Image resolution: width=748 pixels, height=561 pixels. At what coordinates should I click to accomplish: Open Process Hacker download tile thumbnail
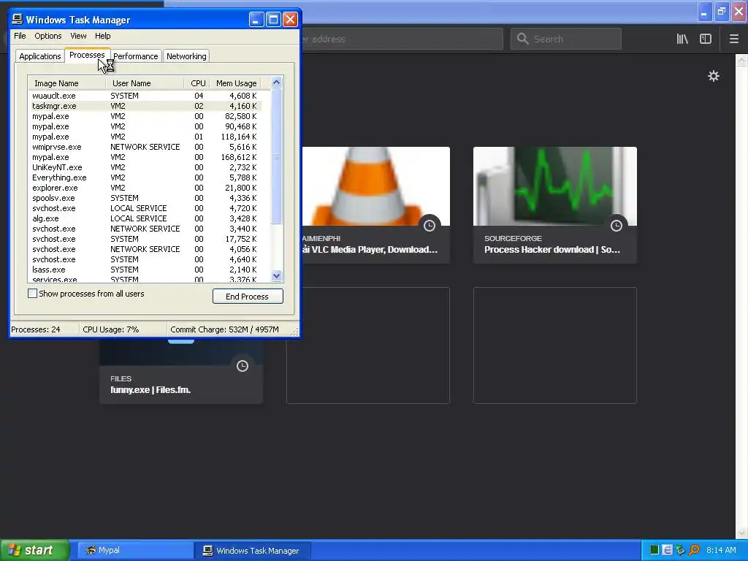(555, 186)
